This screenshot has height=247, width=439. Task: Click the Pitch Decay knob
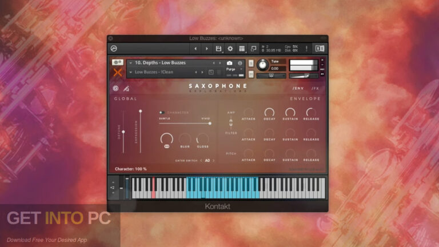269,153
